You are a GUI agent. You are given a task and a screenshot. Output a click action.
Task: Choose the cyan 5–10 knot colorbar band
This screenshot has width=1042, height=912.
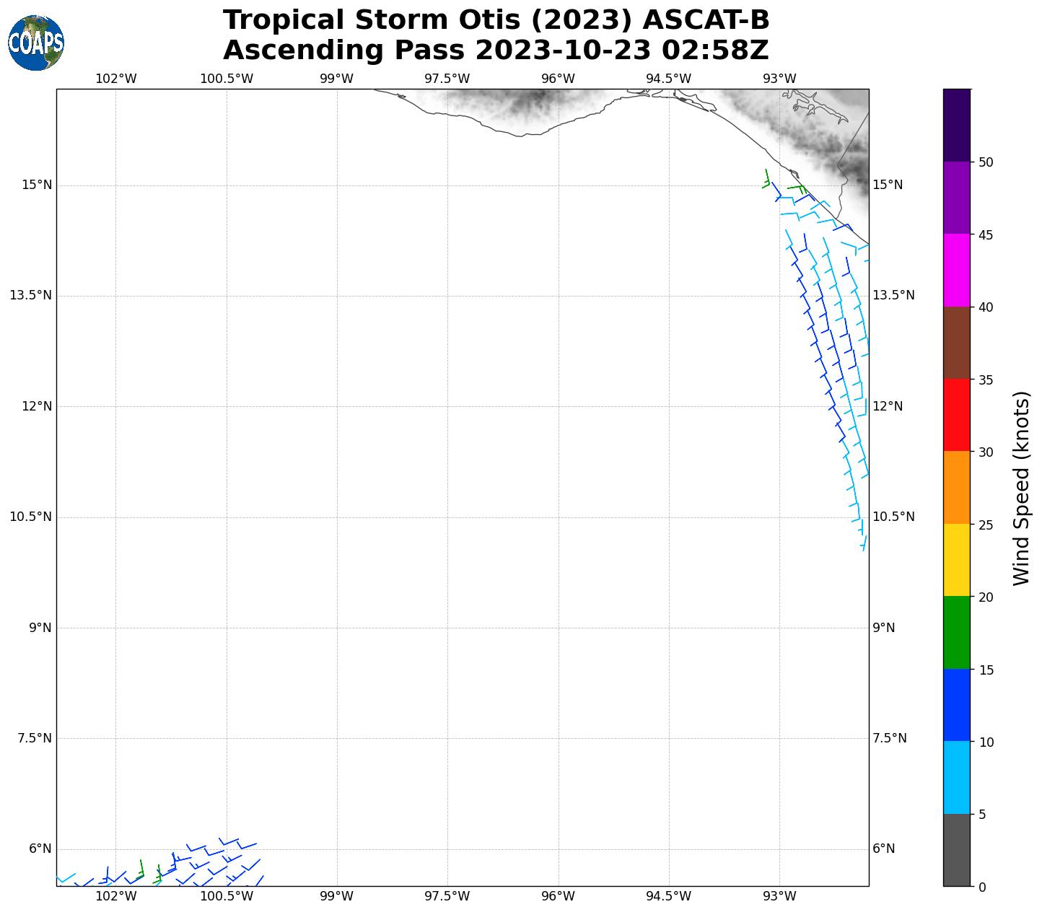tap(957, 778)
